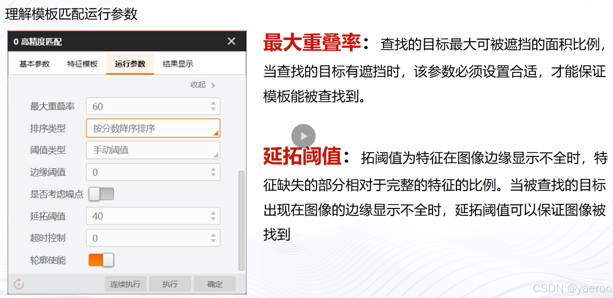
Task: Open the 排序类型 dropdown
Action: point(153,128)
